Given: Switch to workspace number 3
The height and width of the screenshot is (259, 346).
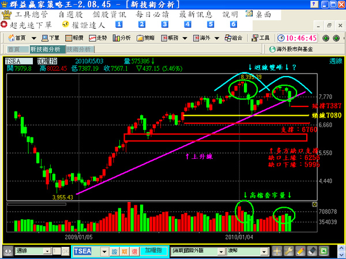Looking at the screenshot, I should [165, 24].
